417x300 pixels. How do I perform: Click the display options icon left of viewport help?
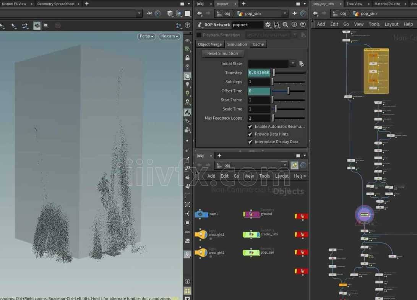[178, 26]
